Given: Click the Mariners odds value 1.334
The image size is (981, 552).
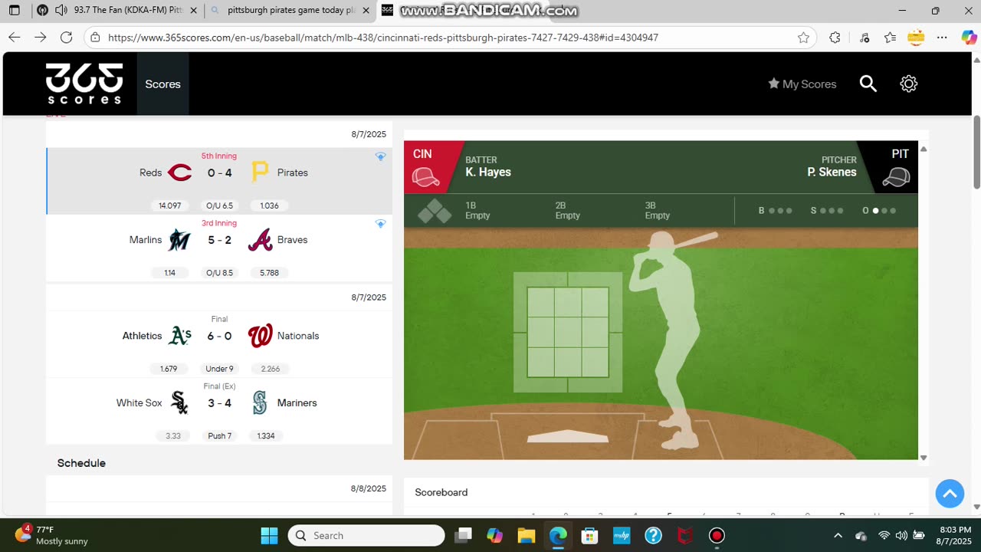Looking at the screenshot, I should 266,436.
